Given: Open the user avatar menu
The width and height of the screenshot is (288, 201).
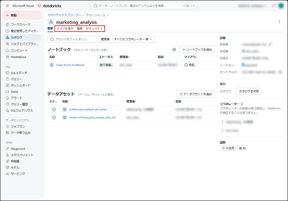Looking at the screenshot, I should point(281,6).
